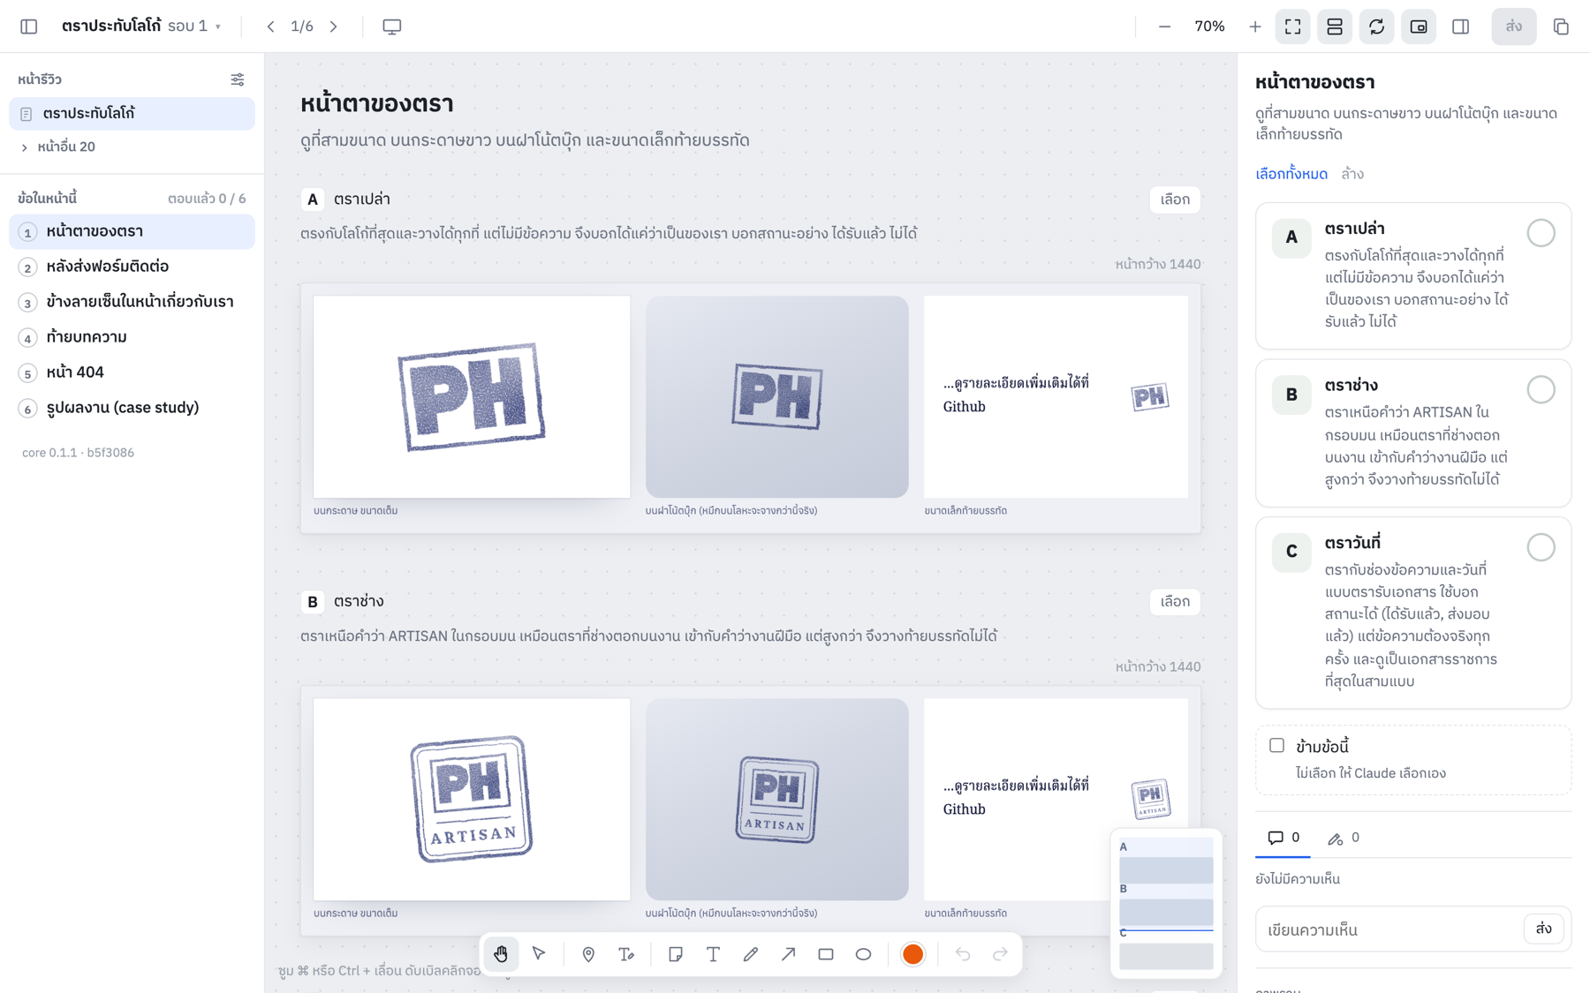Click เลือก button for option A ตราเปล่า
This screenshot has width=1590, height=993.
point(1174,199)
